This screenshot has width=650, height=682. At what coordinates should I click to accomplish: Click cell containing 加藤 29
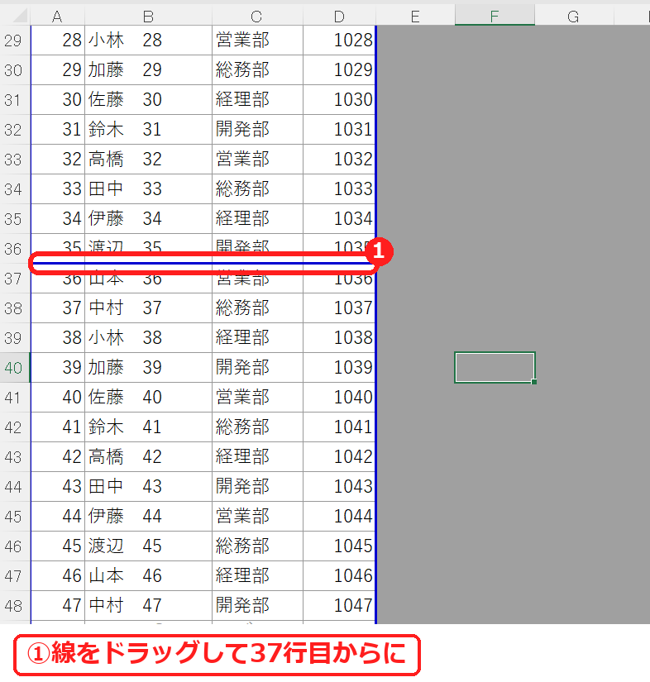point(148,70)
